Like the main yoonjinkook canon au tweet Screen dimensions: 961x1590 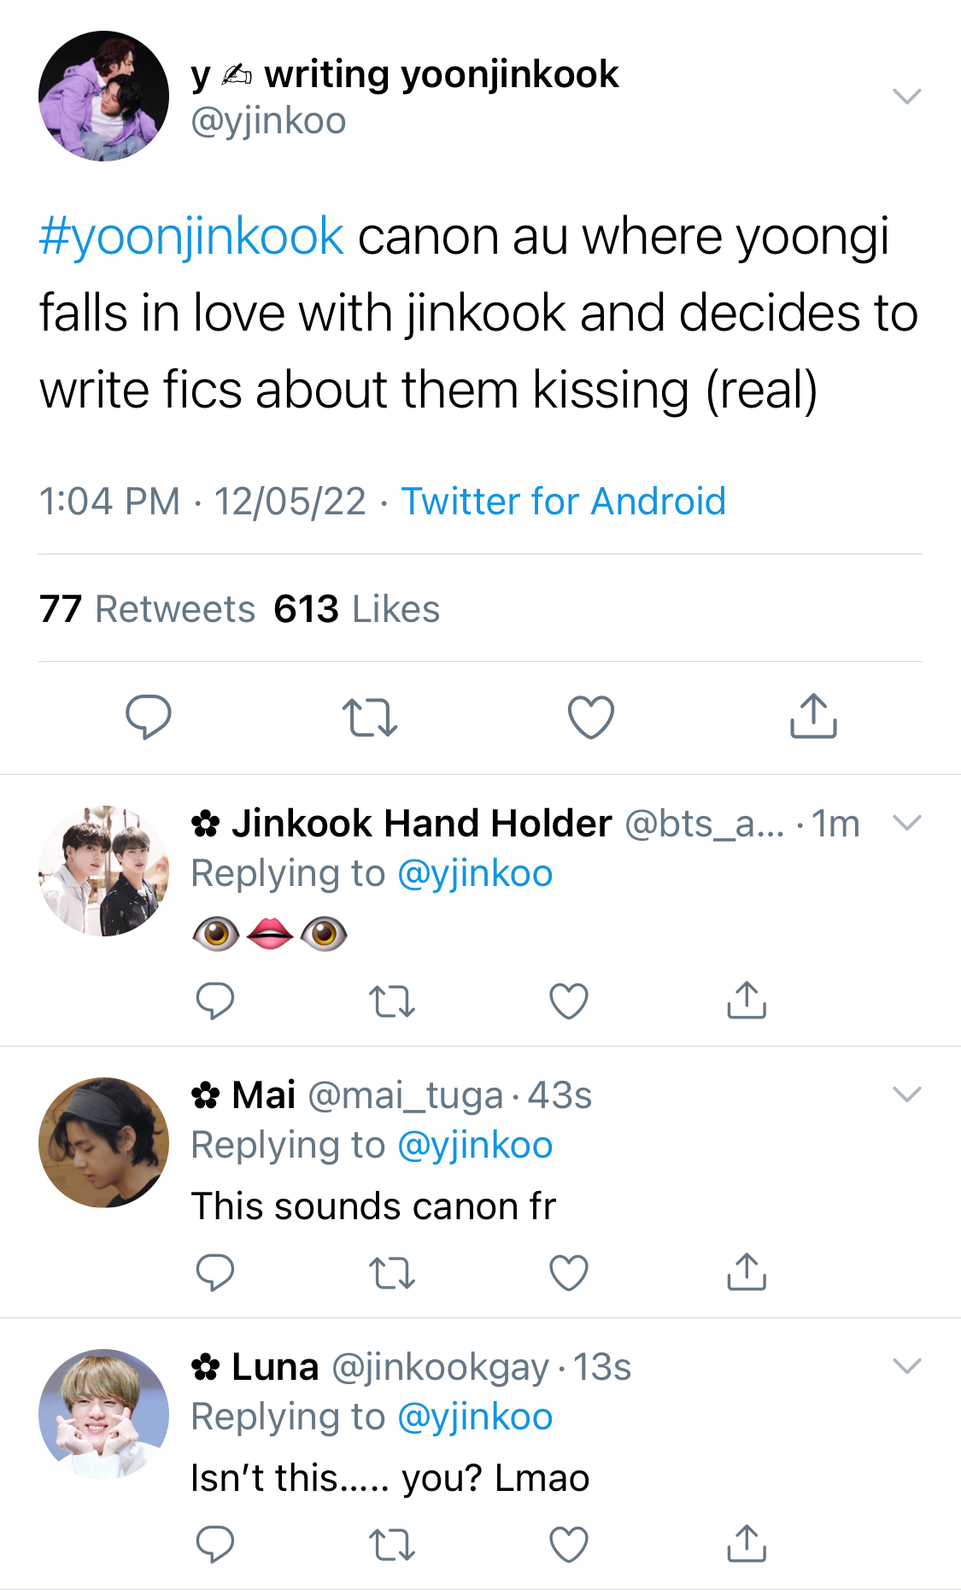pos(591,717)
